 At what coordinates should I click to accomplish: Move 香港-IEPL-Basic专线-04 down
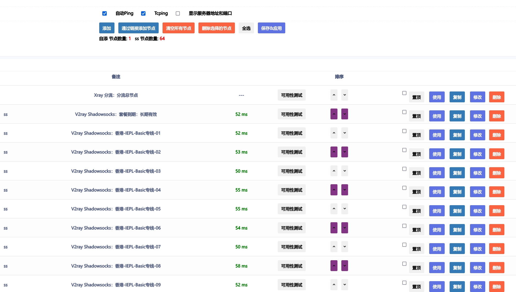345,190
